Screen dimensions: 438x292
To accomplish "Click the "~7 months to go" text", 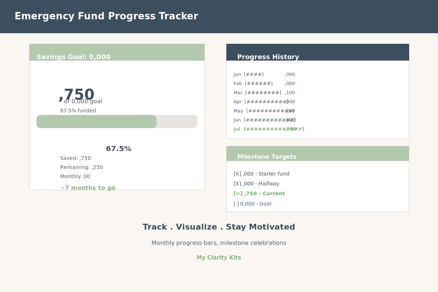I will 88,188.
